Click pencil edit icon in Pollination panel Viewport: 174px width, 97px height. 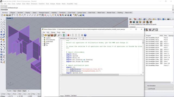point(153,30)
